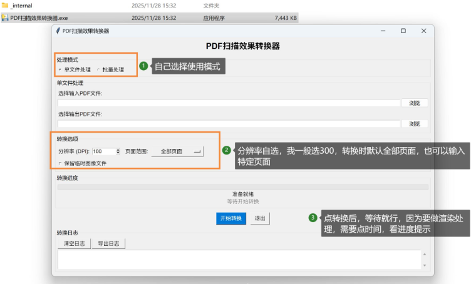Image resolution: width=476 pixels, height=284 pixels.
Task: Click the 7,443 KB size cell
Action: click(286, 18)
